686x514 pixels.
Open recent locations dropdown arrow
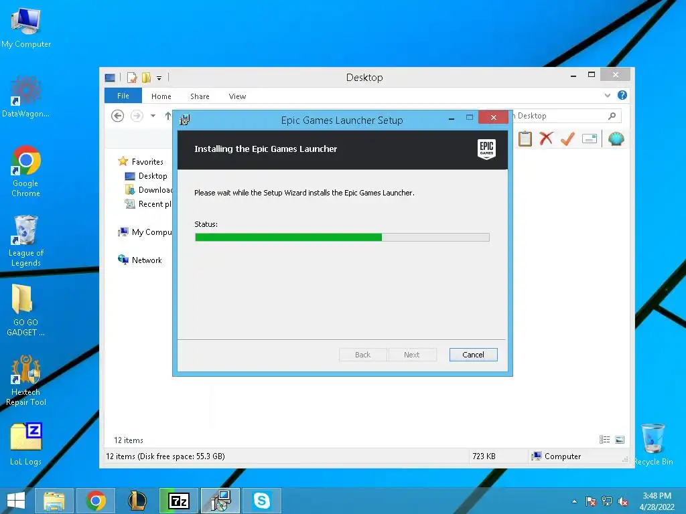tap(153, 116)
